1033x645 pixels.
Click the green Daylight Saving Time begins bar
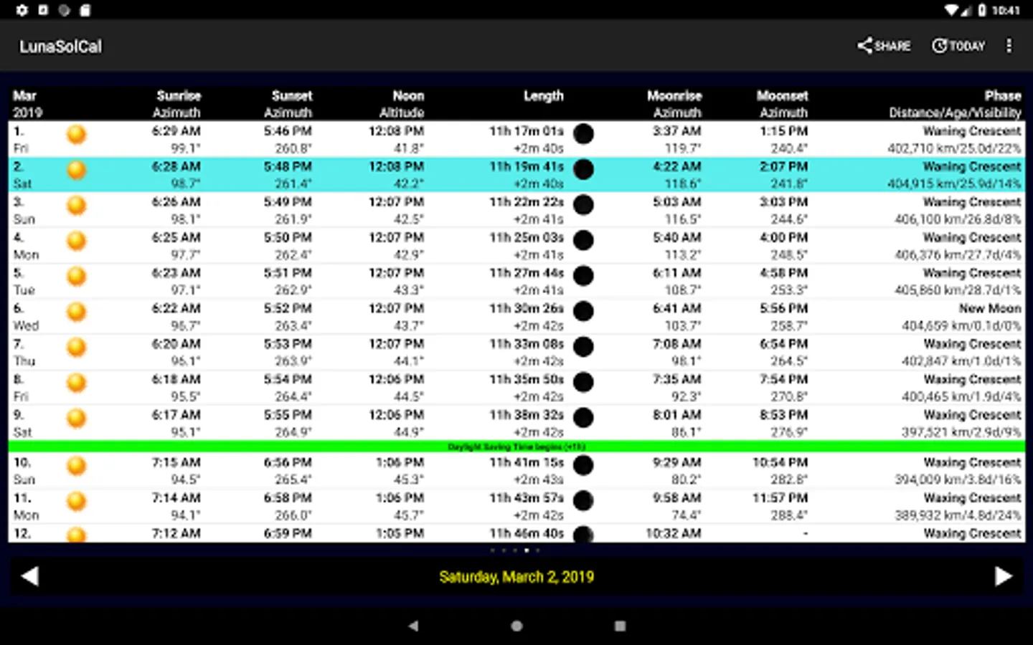[x=516, y=446]
